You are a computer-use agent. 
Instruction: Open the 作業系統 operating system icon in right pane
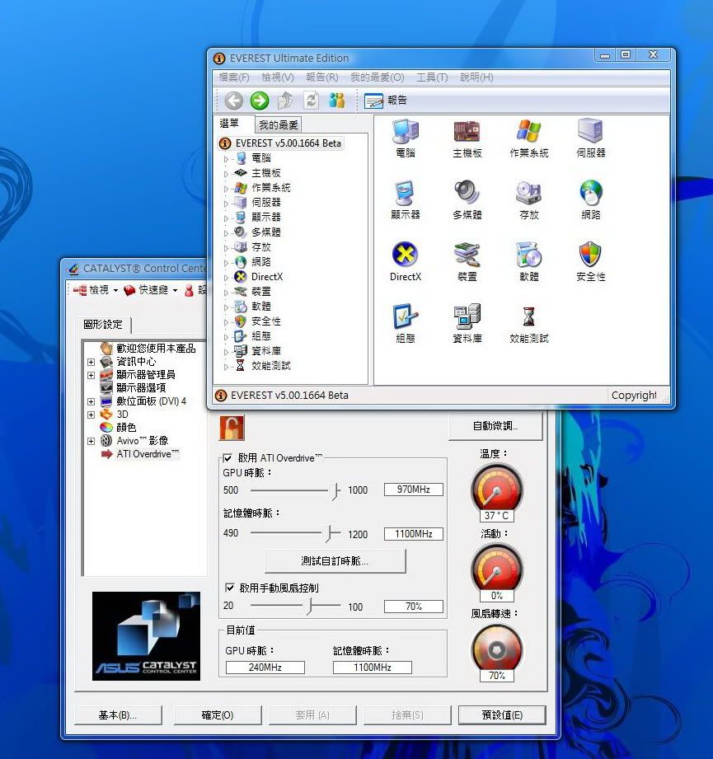(x=529, y=138)
